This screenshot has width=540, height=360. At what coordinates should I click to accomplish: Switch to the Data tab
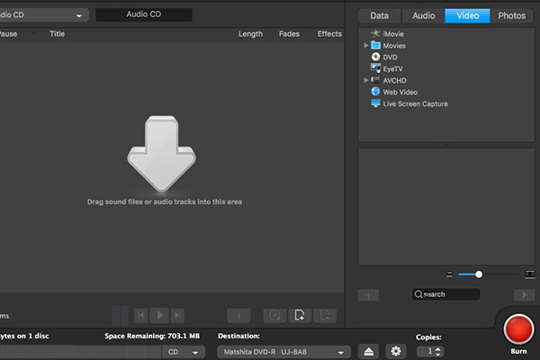(379, 15)
